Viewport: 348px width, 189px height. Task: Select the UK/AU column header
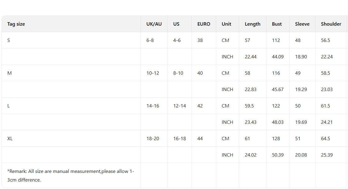pyautogui.click(x=154, y=24)
